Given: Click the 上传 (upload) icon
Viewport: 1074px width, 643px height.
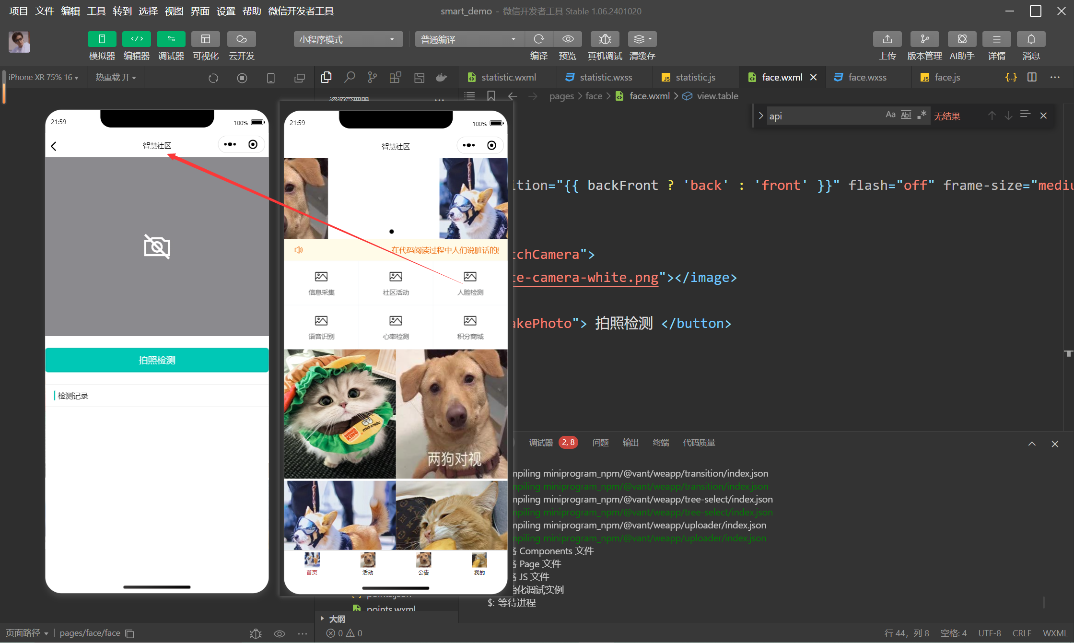Looking at the screenshot, I should [x=887, y=39].
